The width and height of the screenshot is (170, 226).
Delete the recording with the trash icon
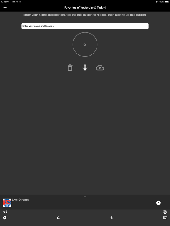(70, 68)
